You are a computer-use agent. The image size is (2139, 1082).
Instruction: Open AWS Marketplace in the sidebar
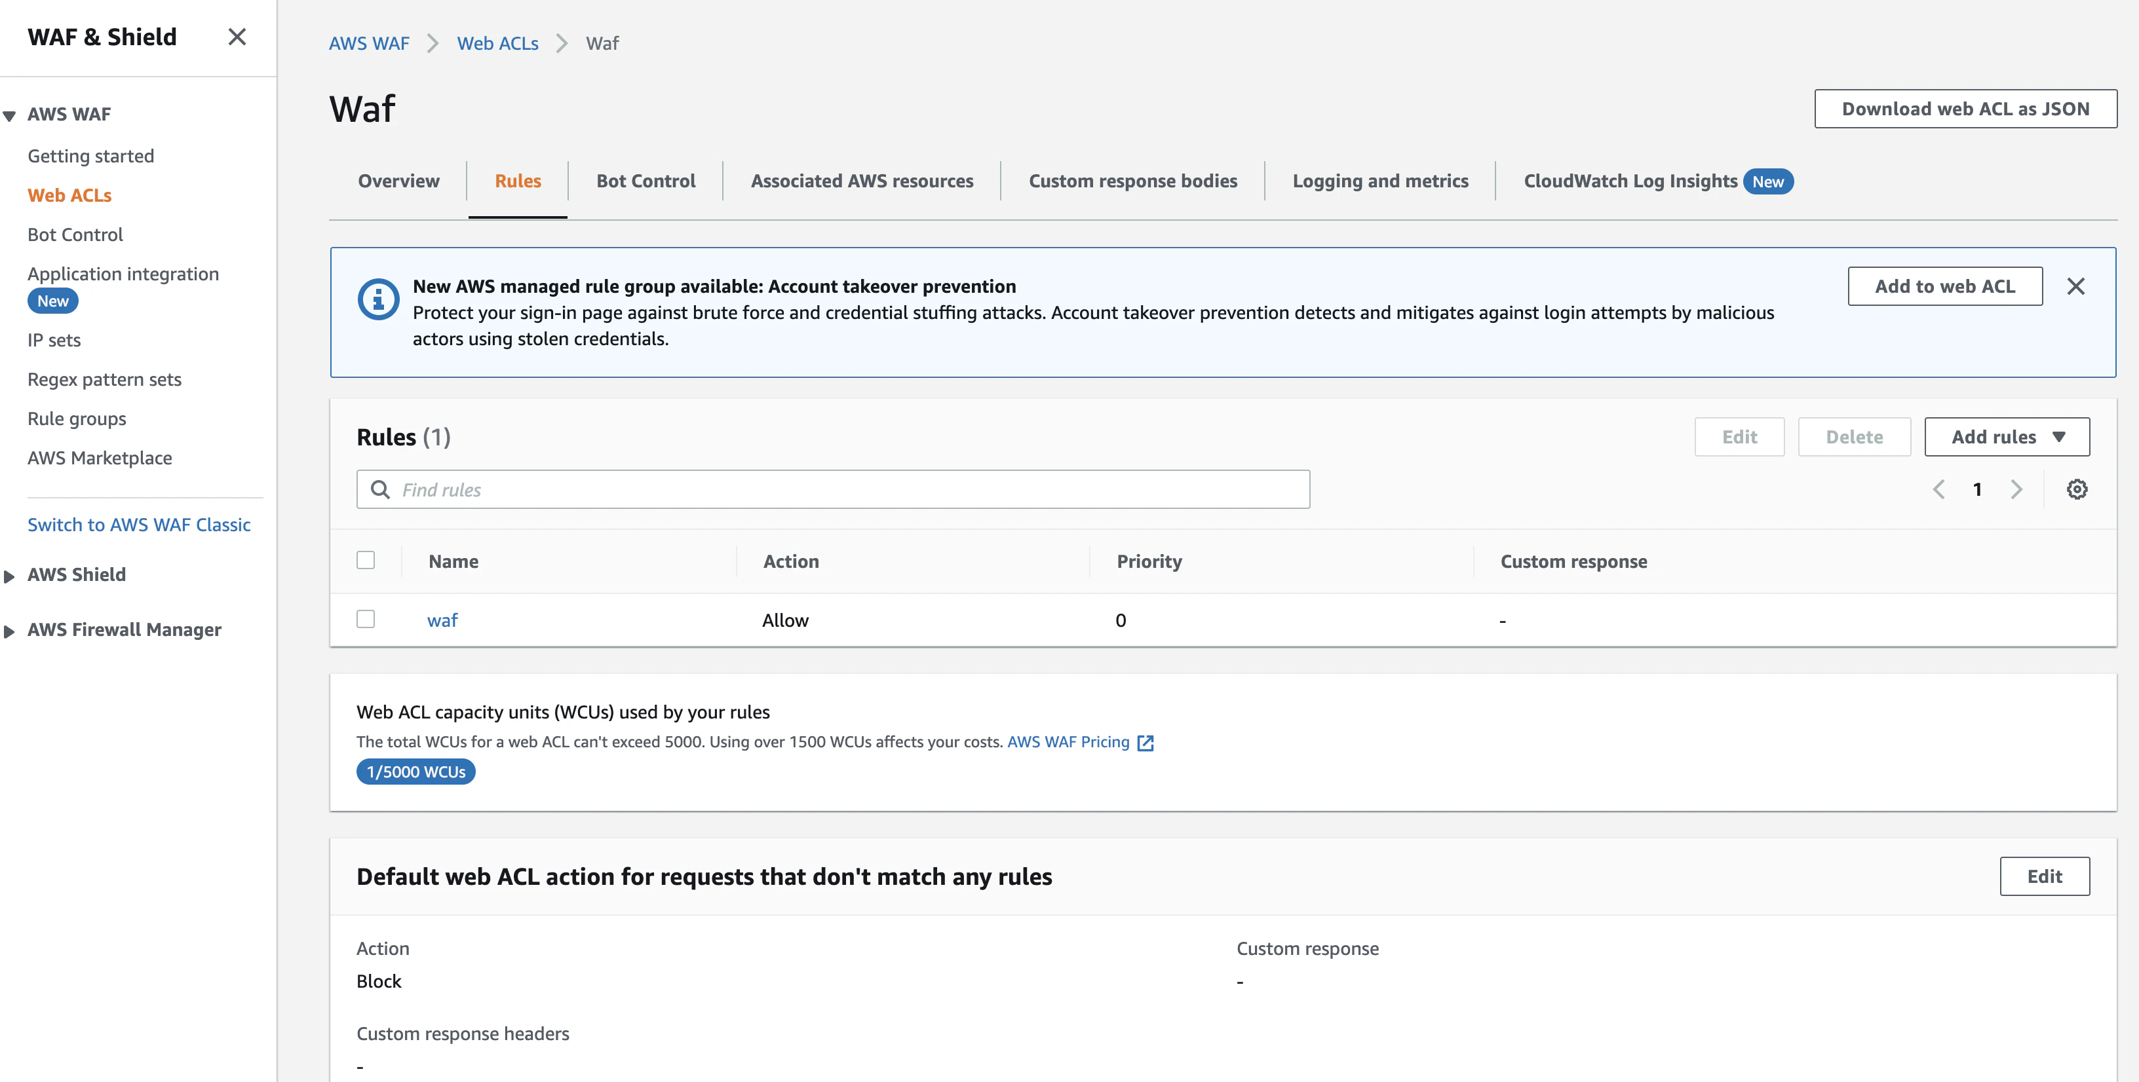100,458
